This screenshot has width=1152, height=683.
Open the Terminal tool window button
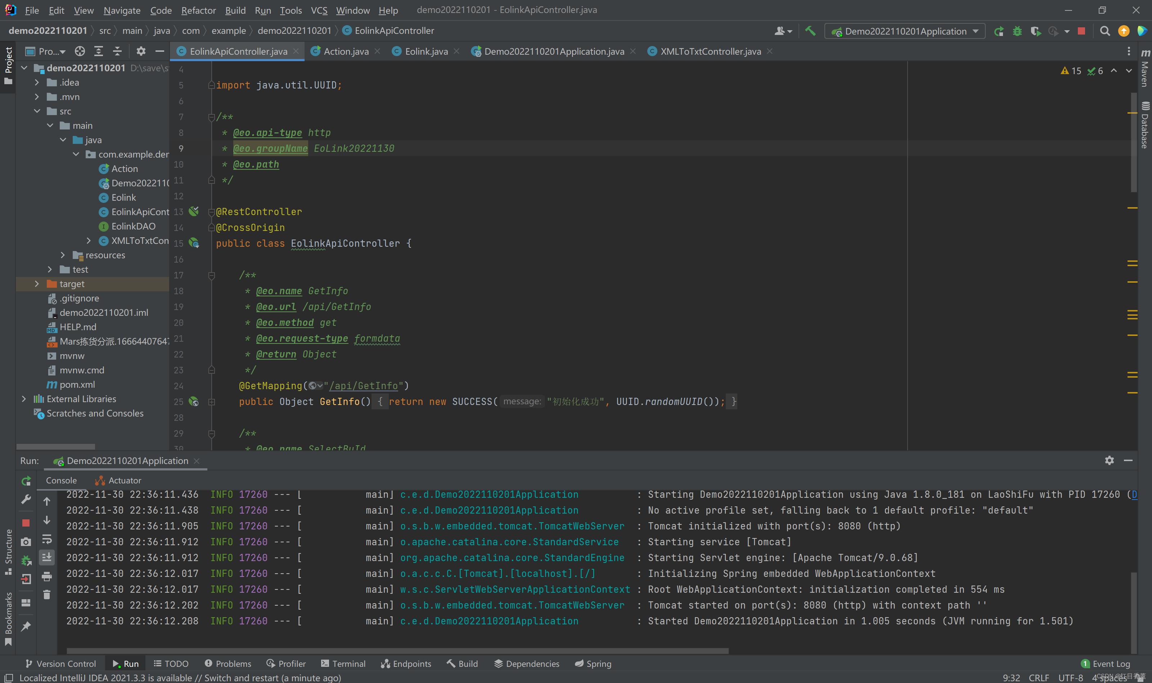tap(343, 664)
